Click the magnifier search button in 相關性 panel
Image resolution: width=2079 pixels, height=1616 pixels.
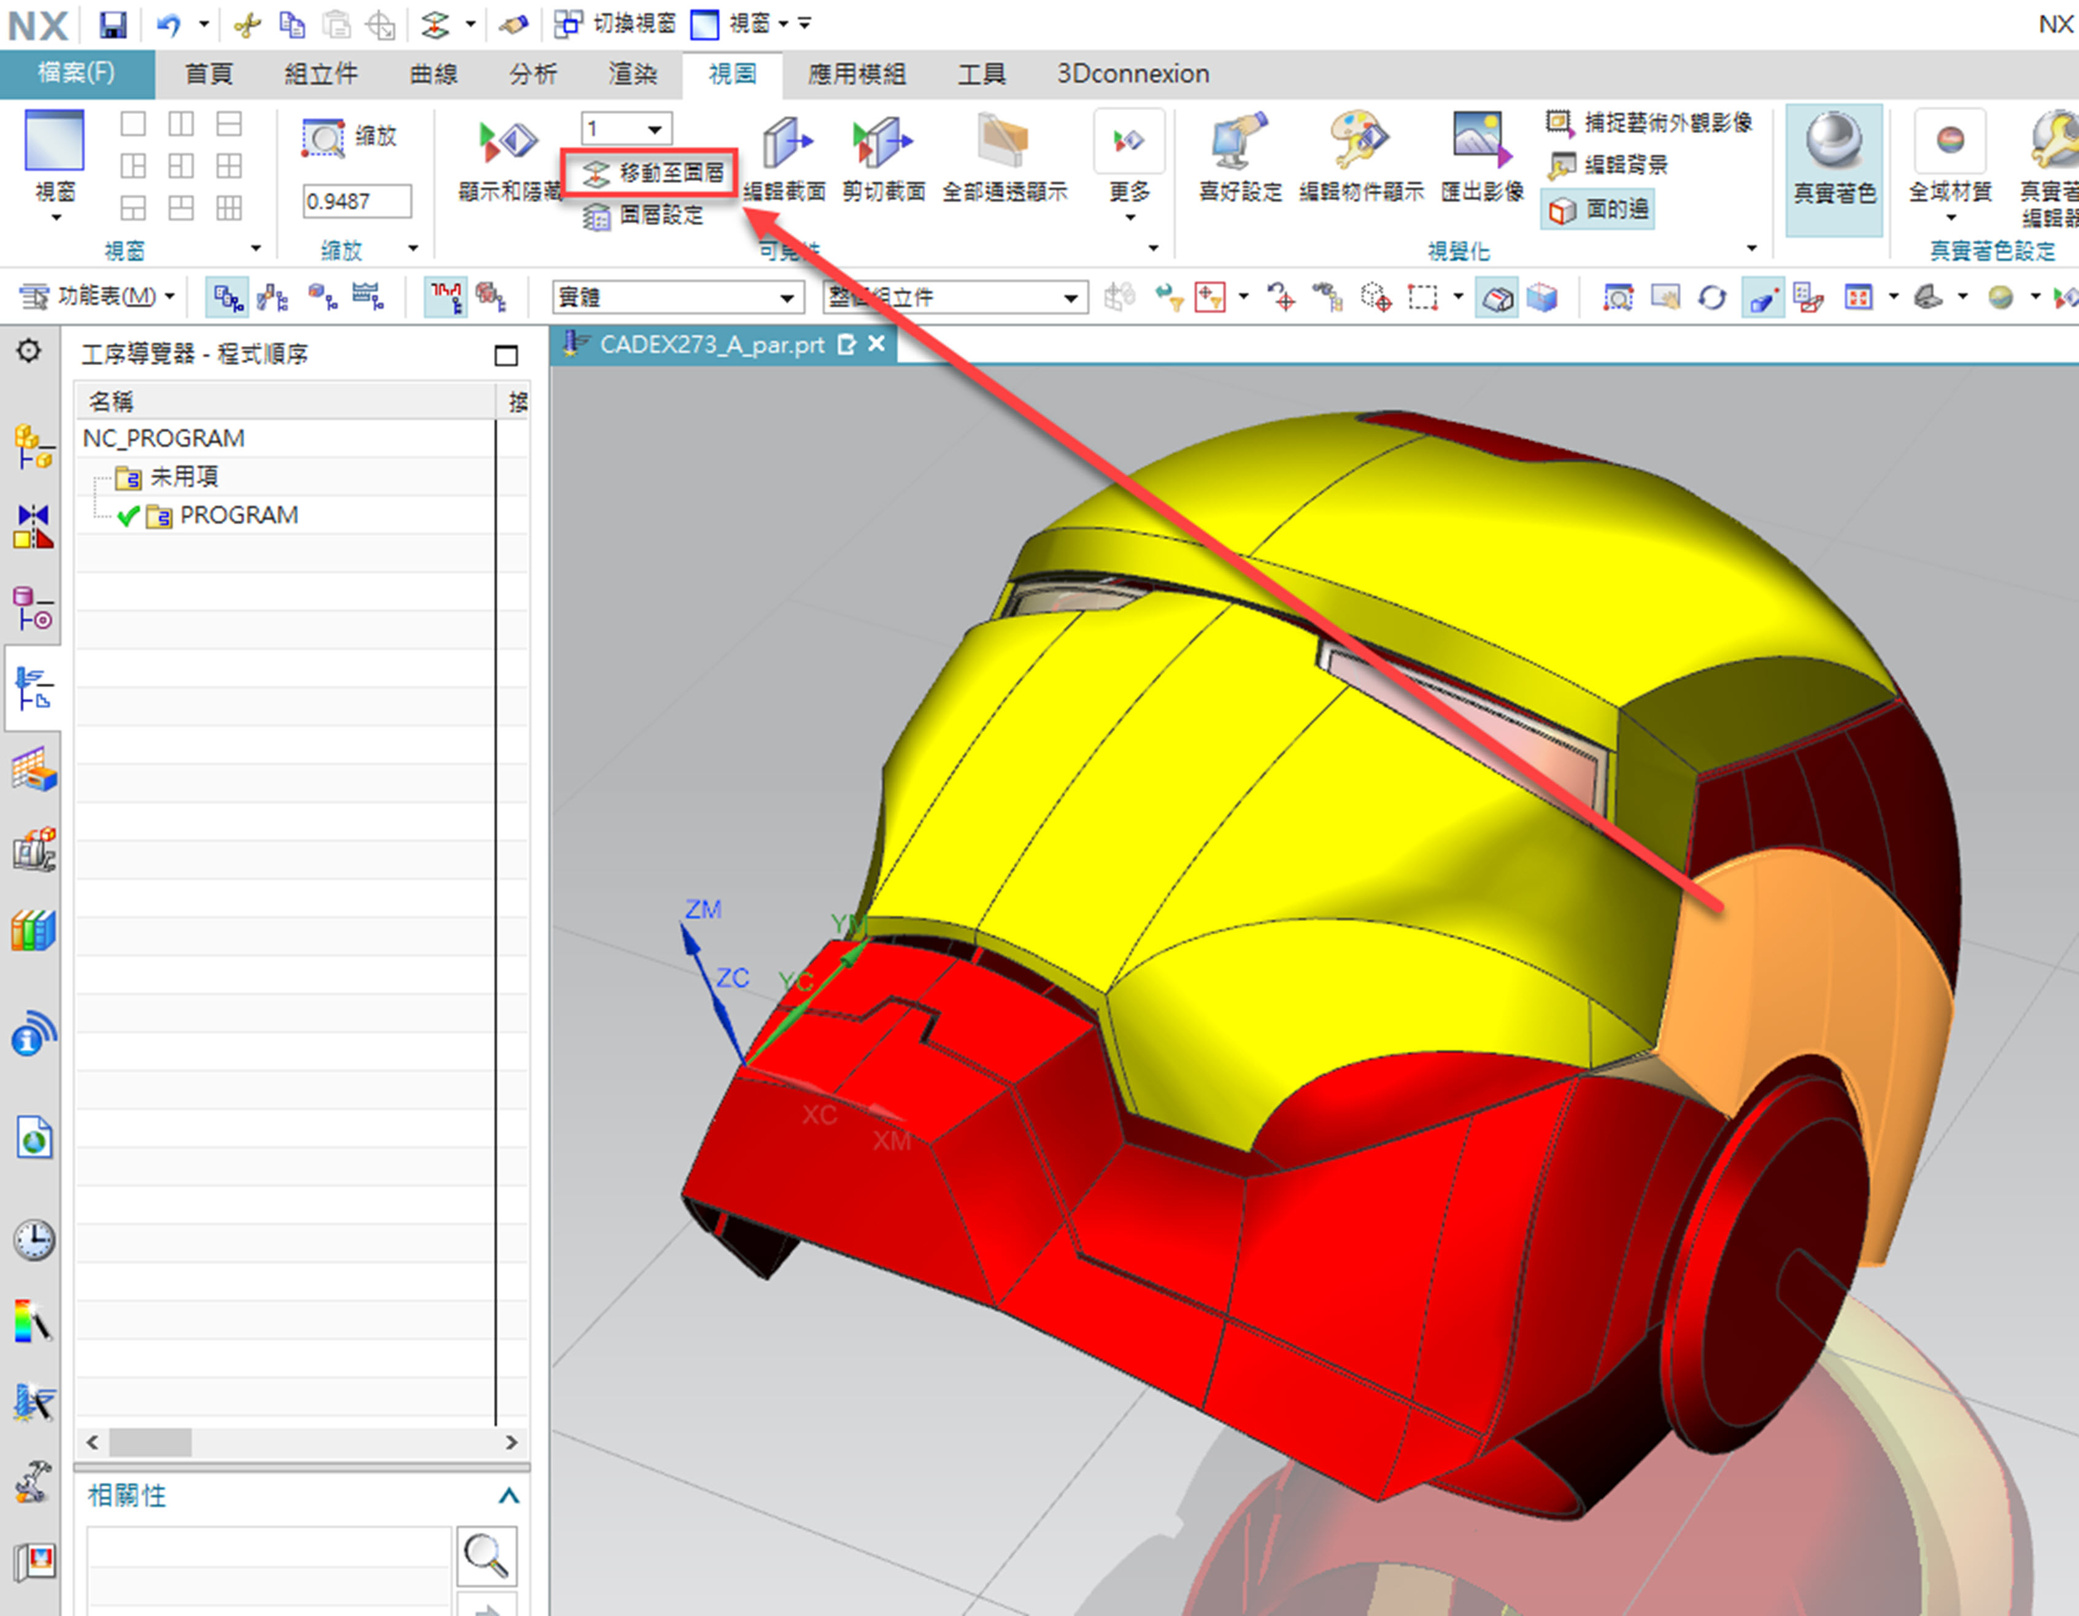487,1556
